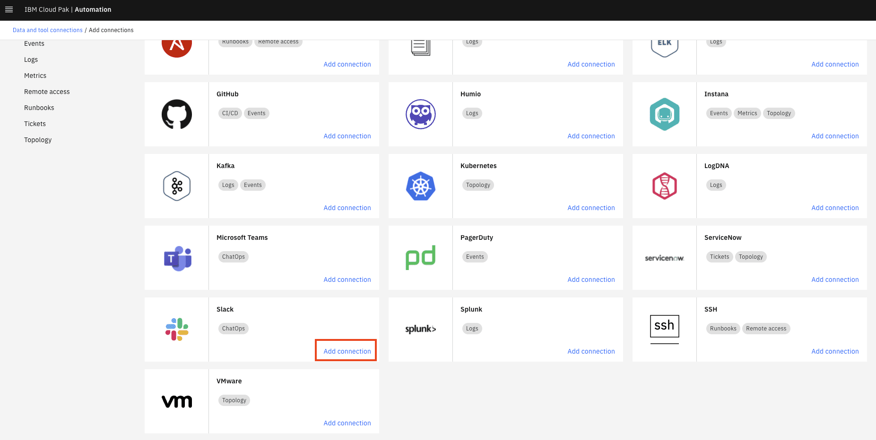Add connection for Kafka

[x=347, y=208]
